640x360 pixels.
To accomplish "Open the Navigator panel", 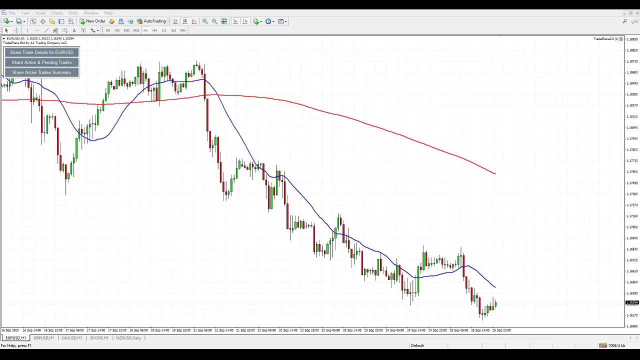I will click(52, 21).
